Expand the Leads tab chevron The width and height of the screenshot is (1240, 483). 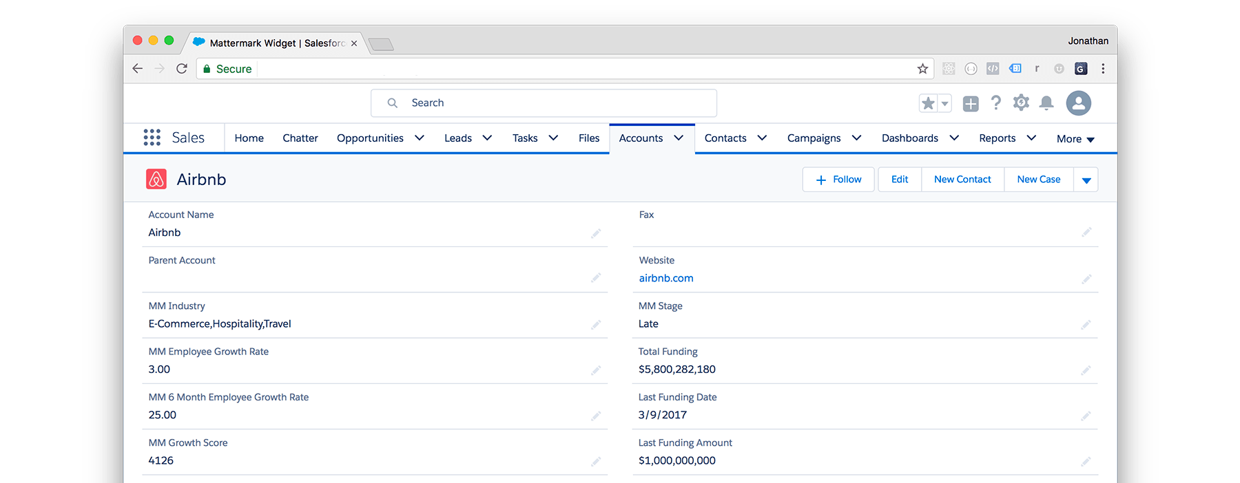487,138
